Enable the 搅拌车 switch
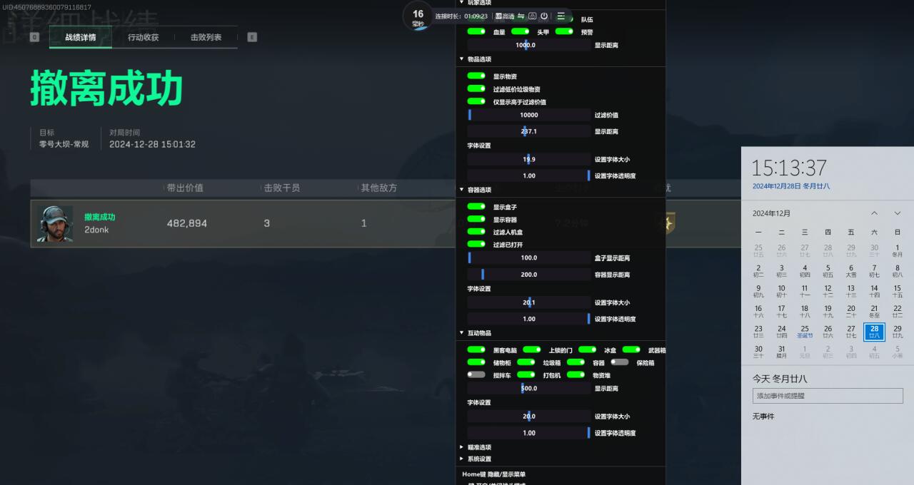This screenshot has height=485, width=914. pyautogui.click(x=476, y=375)
